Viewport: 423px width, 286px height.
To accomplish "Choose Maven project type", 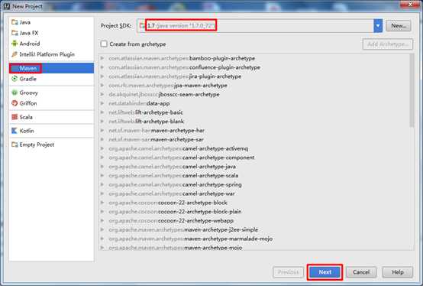I will [x=51, y=68].
